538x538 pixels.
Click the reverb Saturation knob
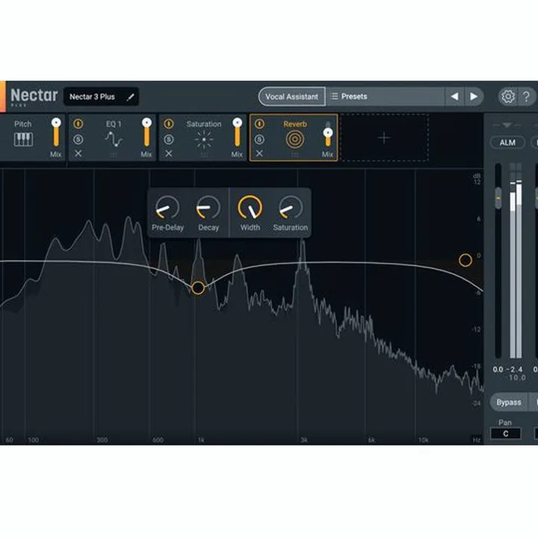(291, 207)
